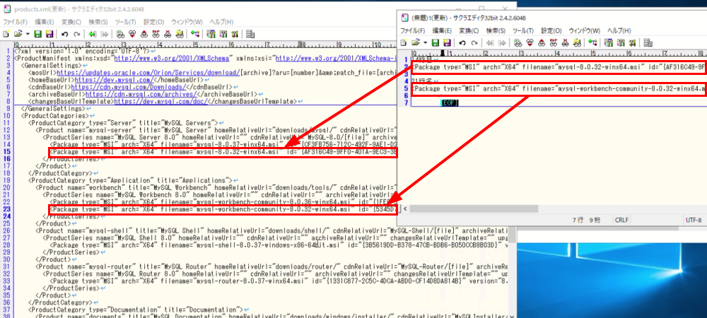Click Find Next icon in products.xml toolbar
Screen dimensions: 707x318
click(x=132, y=33)
